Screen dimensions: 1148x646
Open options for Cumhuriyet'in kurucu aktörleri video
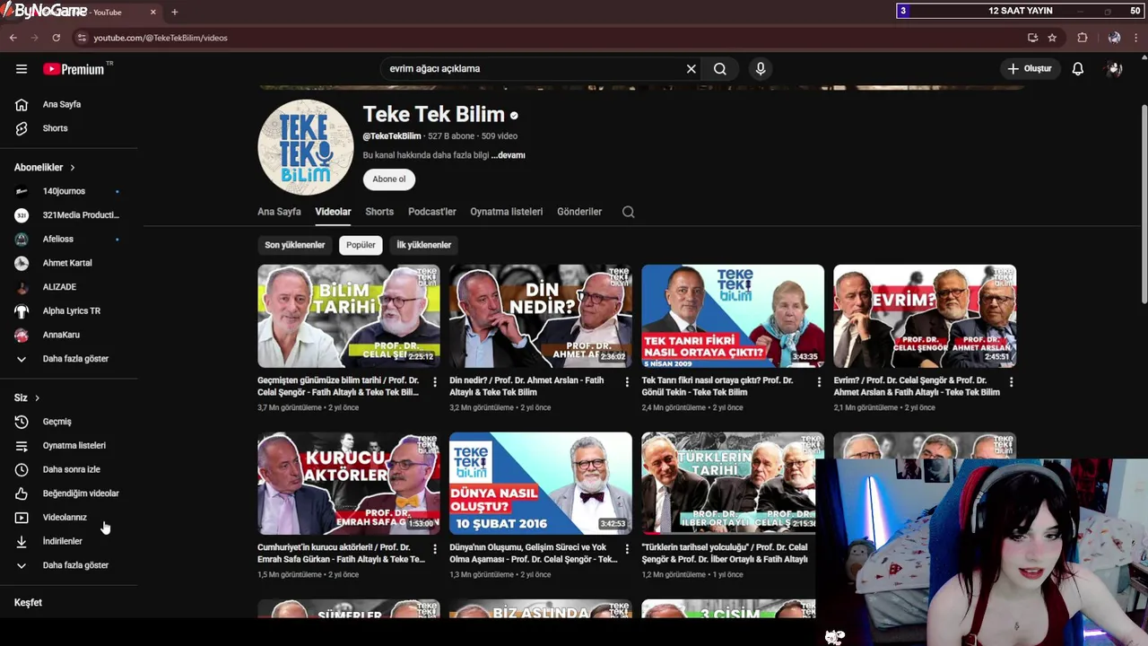pos(435,549)
